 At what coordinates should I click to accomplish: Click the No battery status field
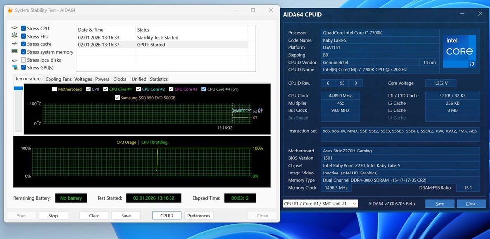[71, 198]
